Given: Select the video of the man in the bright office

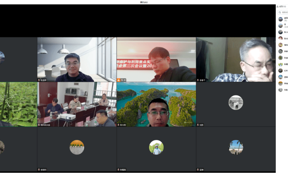Looking at the screenshot, I should point(77,59).
